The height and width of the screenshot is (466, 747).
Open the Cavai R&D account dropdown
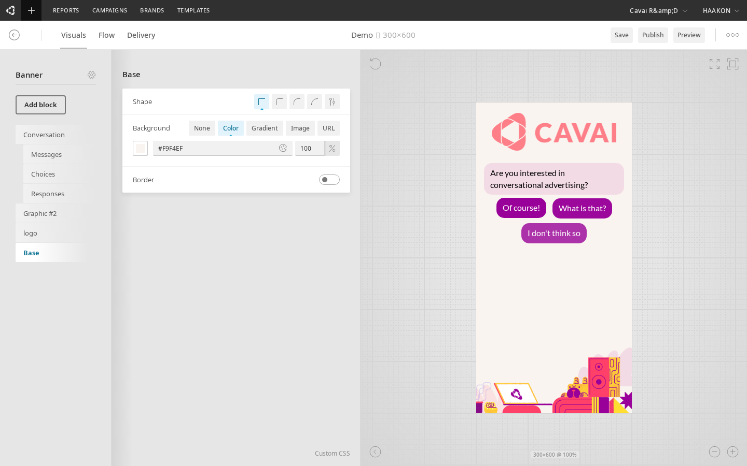[x=658, y=10]
